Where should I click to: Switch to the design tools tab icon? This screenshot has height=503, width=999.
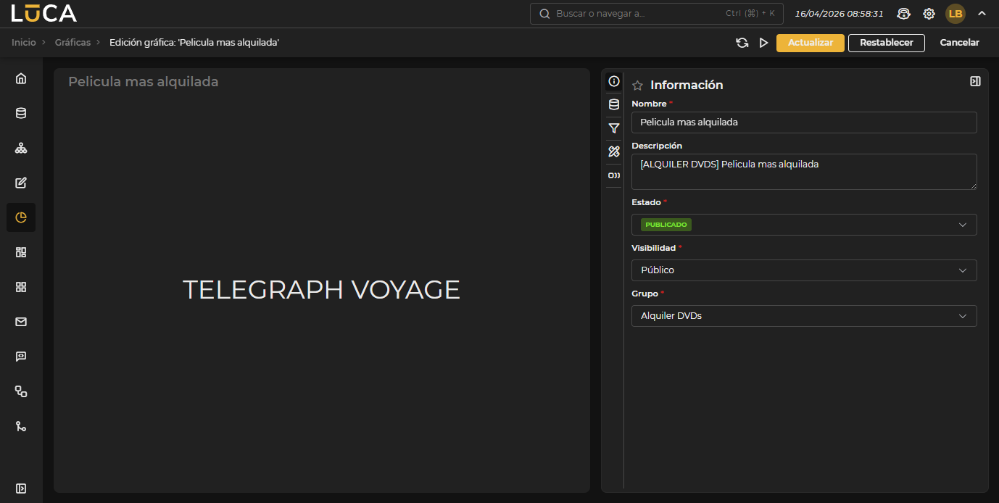pos(614,151)
